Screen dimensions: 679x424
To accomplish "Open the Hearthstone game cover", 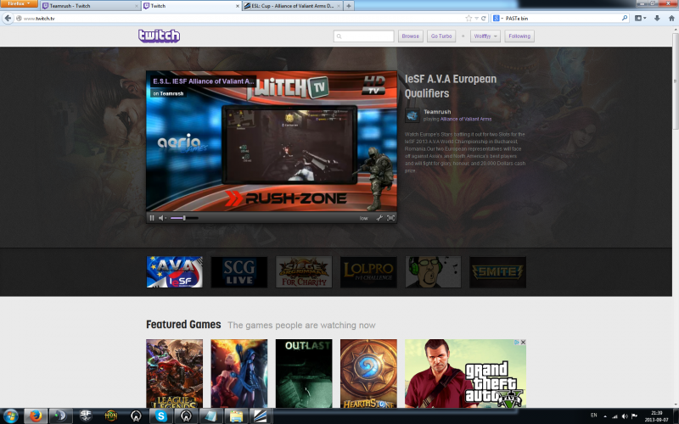I will (x=368, y=373).
